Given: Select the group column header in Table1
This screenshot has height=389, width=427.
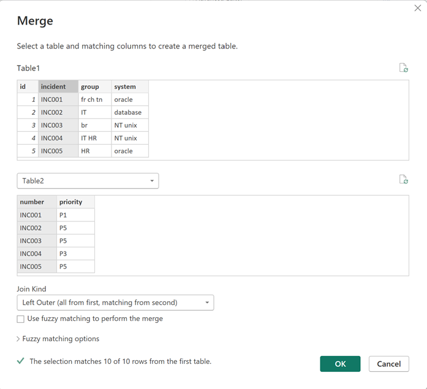Looking at the screenshot, I should [94, 87].
